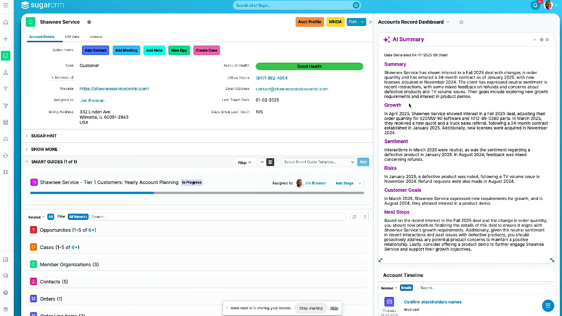Screen dimensions: 562x316
Task: Click the Create Case button
Action: point(207,50)
